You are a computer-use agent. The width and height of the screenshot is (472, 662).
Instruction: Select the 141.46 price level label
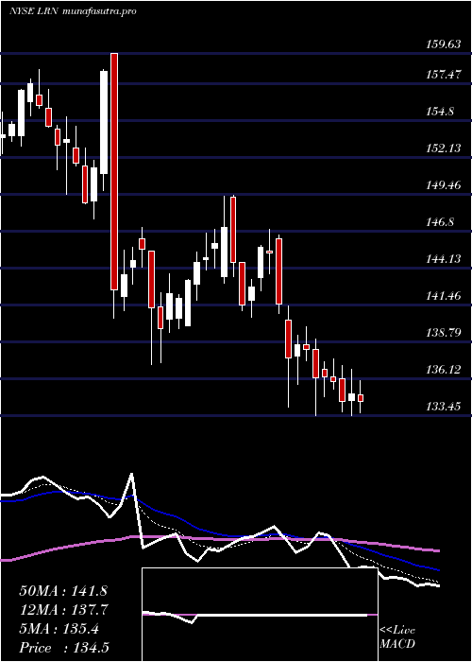pyautogui.click(x=443, y=296)
